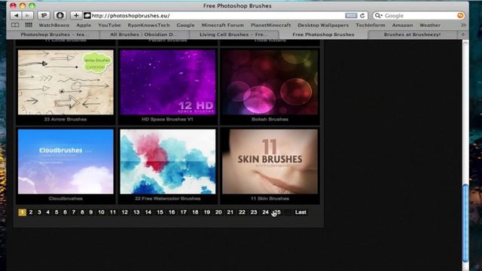The height and width of the screenshot is (271, 482).
Task: Go to page 20 of brushes
Action: pyautogui.click(x=218, y=212)
